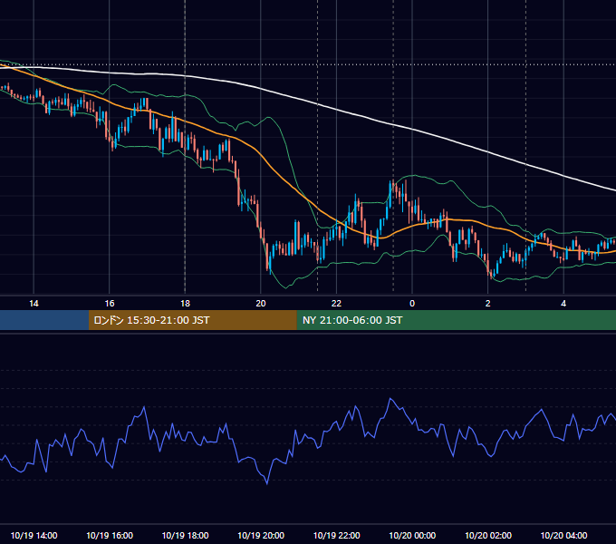Click the 10/20 00:00 date label
616x544 pixels.
coord(412,535)
